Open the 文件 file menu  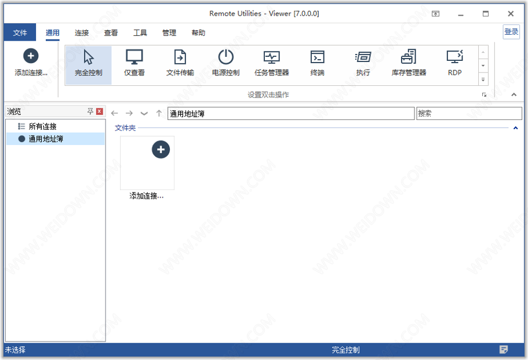pos(20,32)
